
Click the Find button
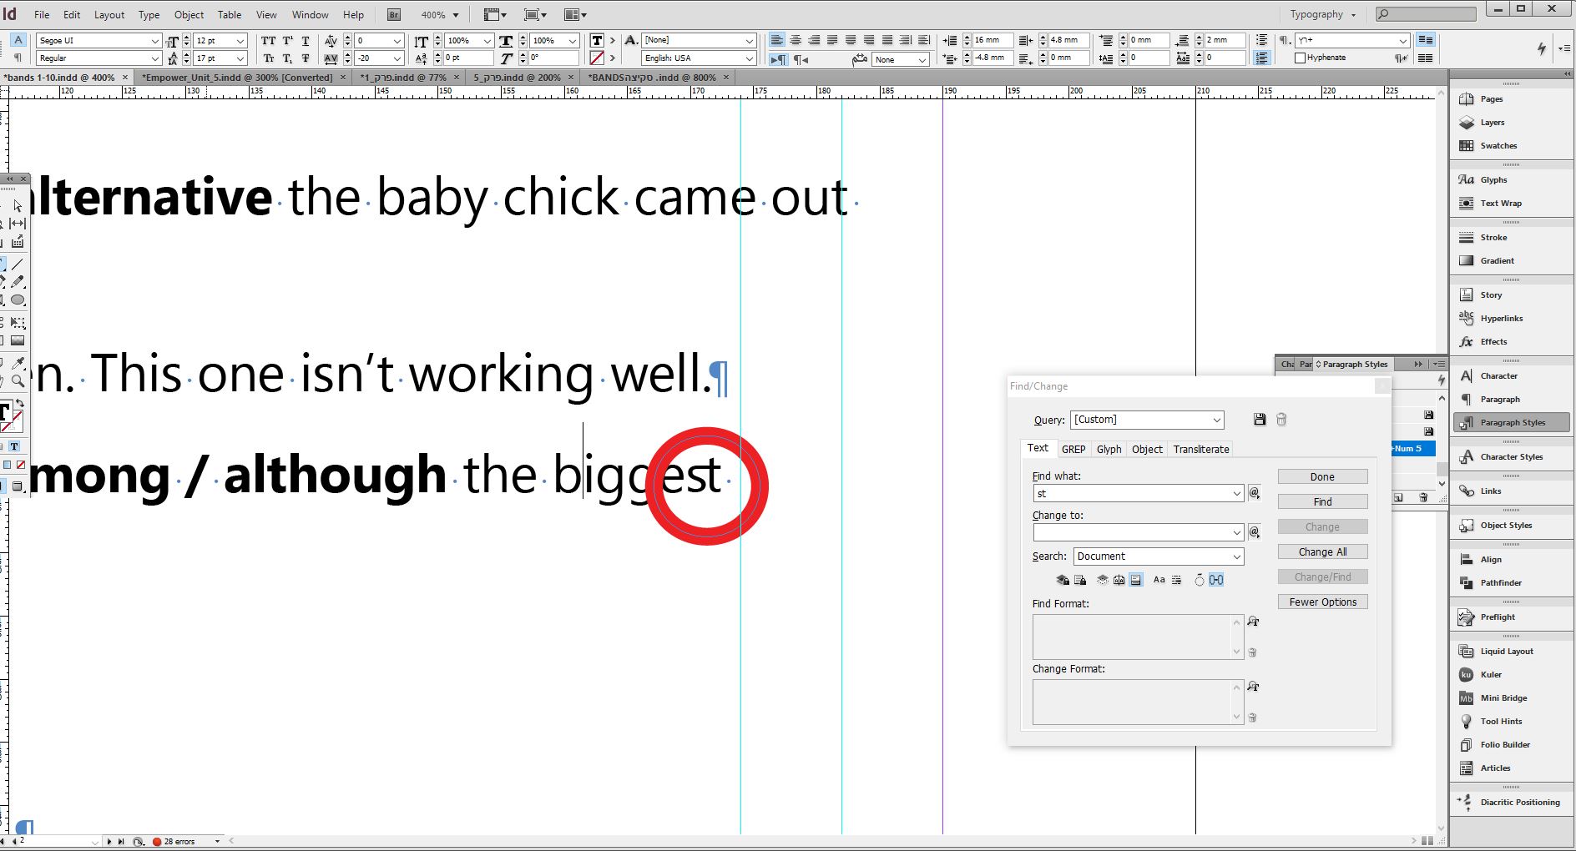1322,501
